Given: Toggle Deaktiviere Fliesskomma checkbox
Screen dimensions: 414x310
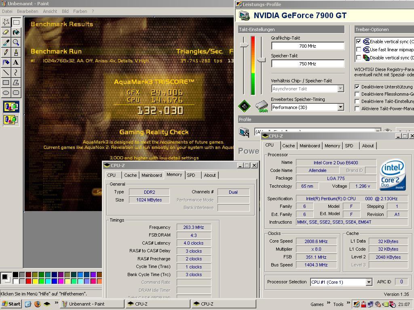Looking at the screenshot, I should coord(357,94).
